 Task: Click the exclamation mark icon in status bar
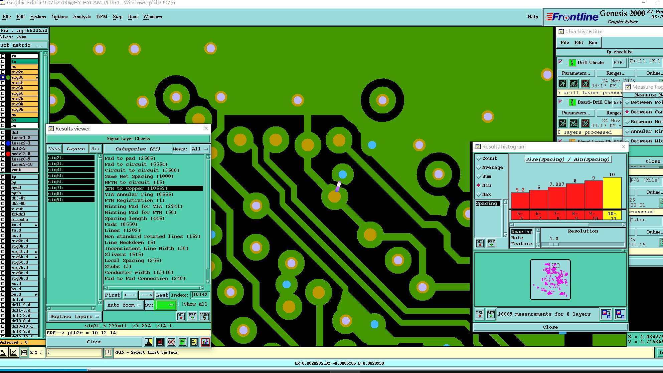pos(108,352)
